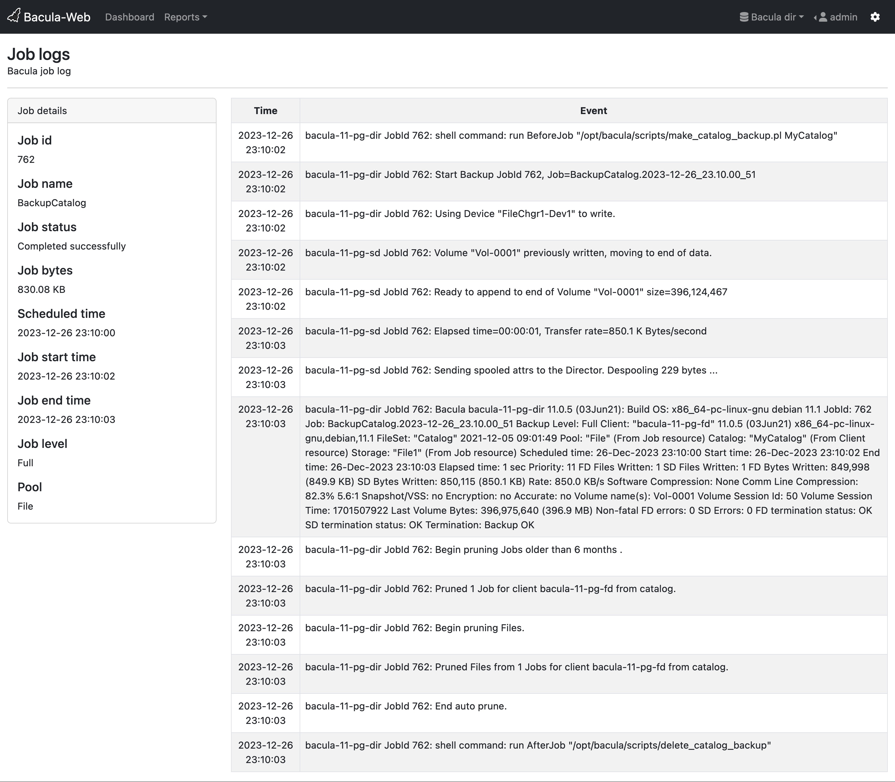Click the Job name label
Image resolution: width=895 pixels, height=782 pixels.
(45, 184)
